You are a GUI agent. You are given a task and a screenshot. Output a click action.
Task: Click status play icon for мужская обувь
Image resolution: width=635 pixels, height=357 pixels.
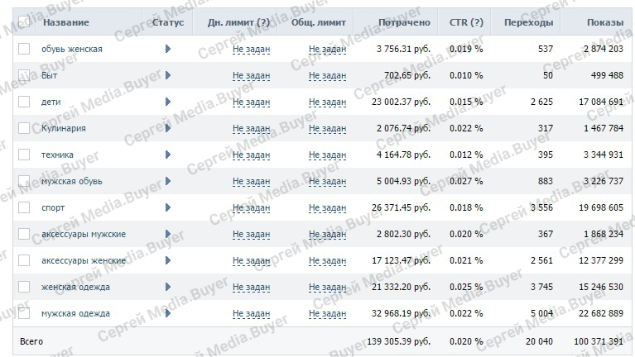pos(168,181)
